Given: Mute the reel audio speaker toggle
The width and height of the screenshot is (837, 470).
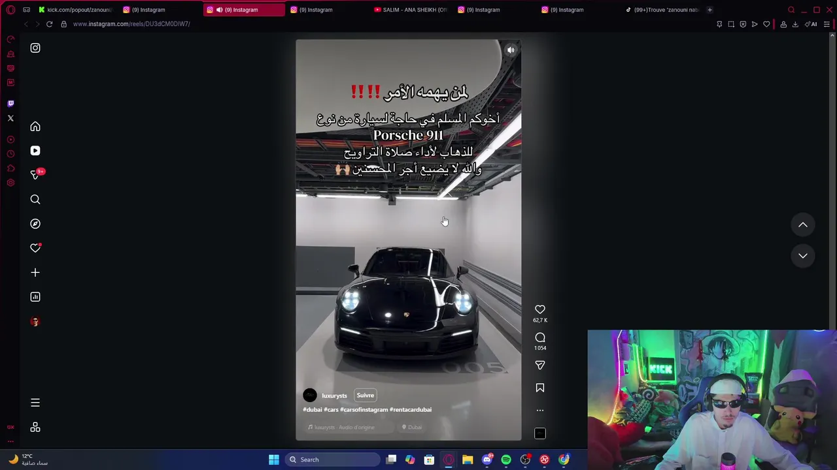Looking at the screenshot, I should 511,50.
